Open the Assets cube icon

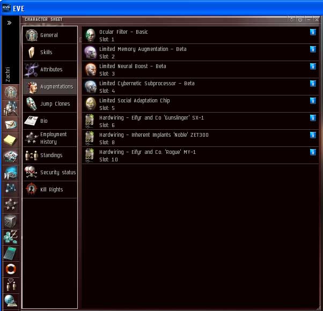(x=11, y=221)
